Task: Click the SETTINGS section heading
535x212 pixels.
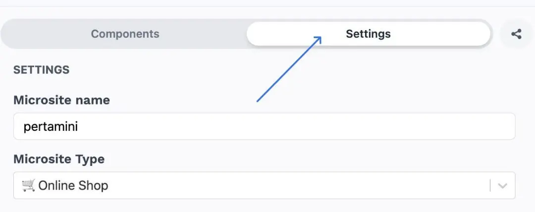Action: 41,70
